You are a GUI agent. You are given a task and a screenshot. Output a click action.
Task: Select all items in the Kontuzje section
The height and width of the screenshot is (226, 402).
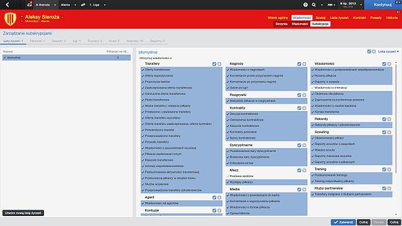coord(214,210)
